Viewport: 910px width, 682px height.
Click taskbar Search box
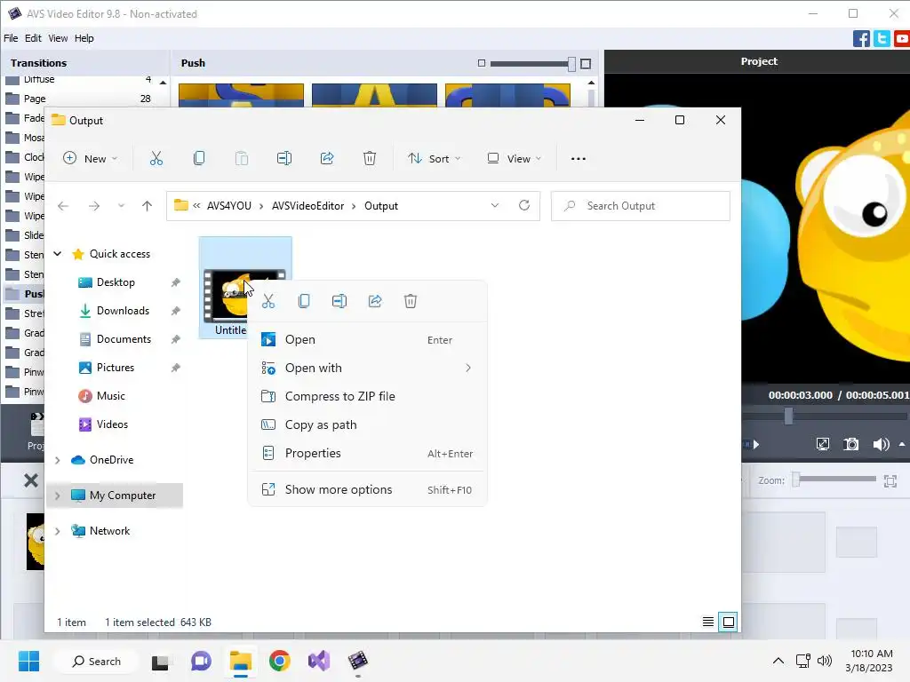tap(96, 661)
